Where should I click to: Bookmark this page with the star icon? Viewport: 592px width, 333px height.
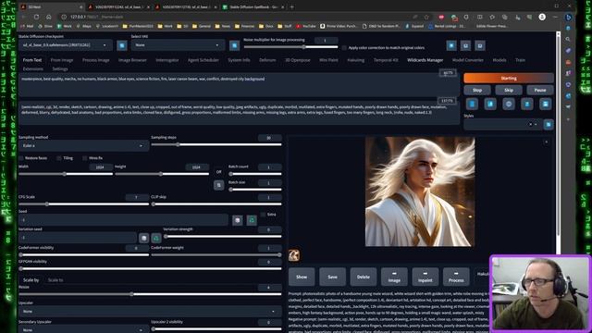[426, 17]
